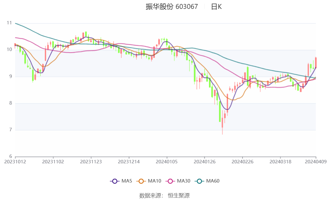Select the 20231012 date axis label

click(15, 162)
